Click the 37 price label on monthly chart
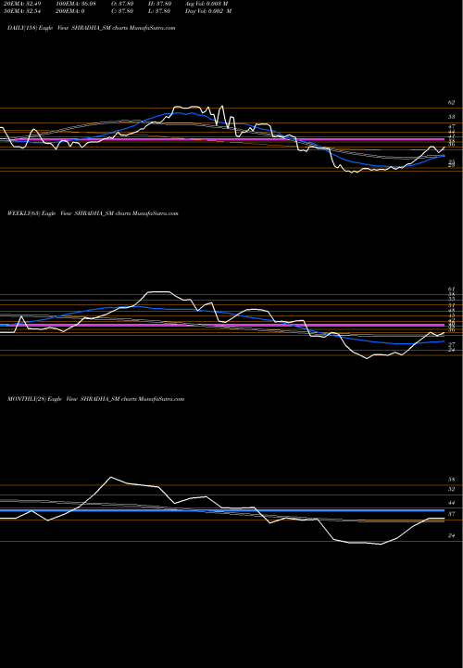This screenshot has height=668, width=463. [452, 514]
